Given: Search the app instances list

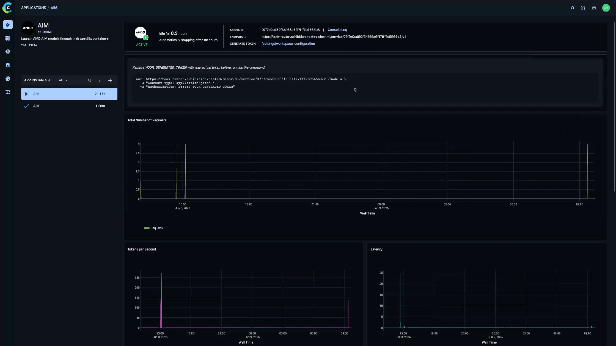Looking at the screenshot, I should [x=89, y=80].
